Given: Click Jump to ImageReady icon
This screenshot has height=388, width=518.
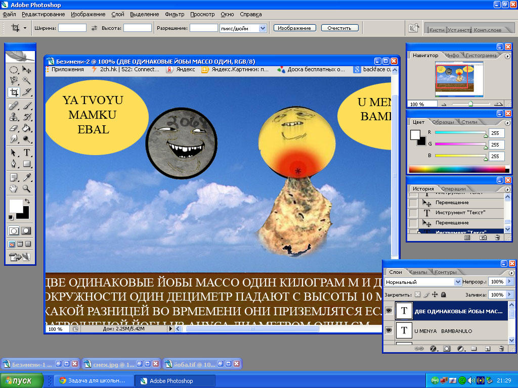Looking at the screenshot, I should 20,257.
